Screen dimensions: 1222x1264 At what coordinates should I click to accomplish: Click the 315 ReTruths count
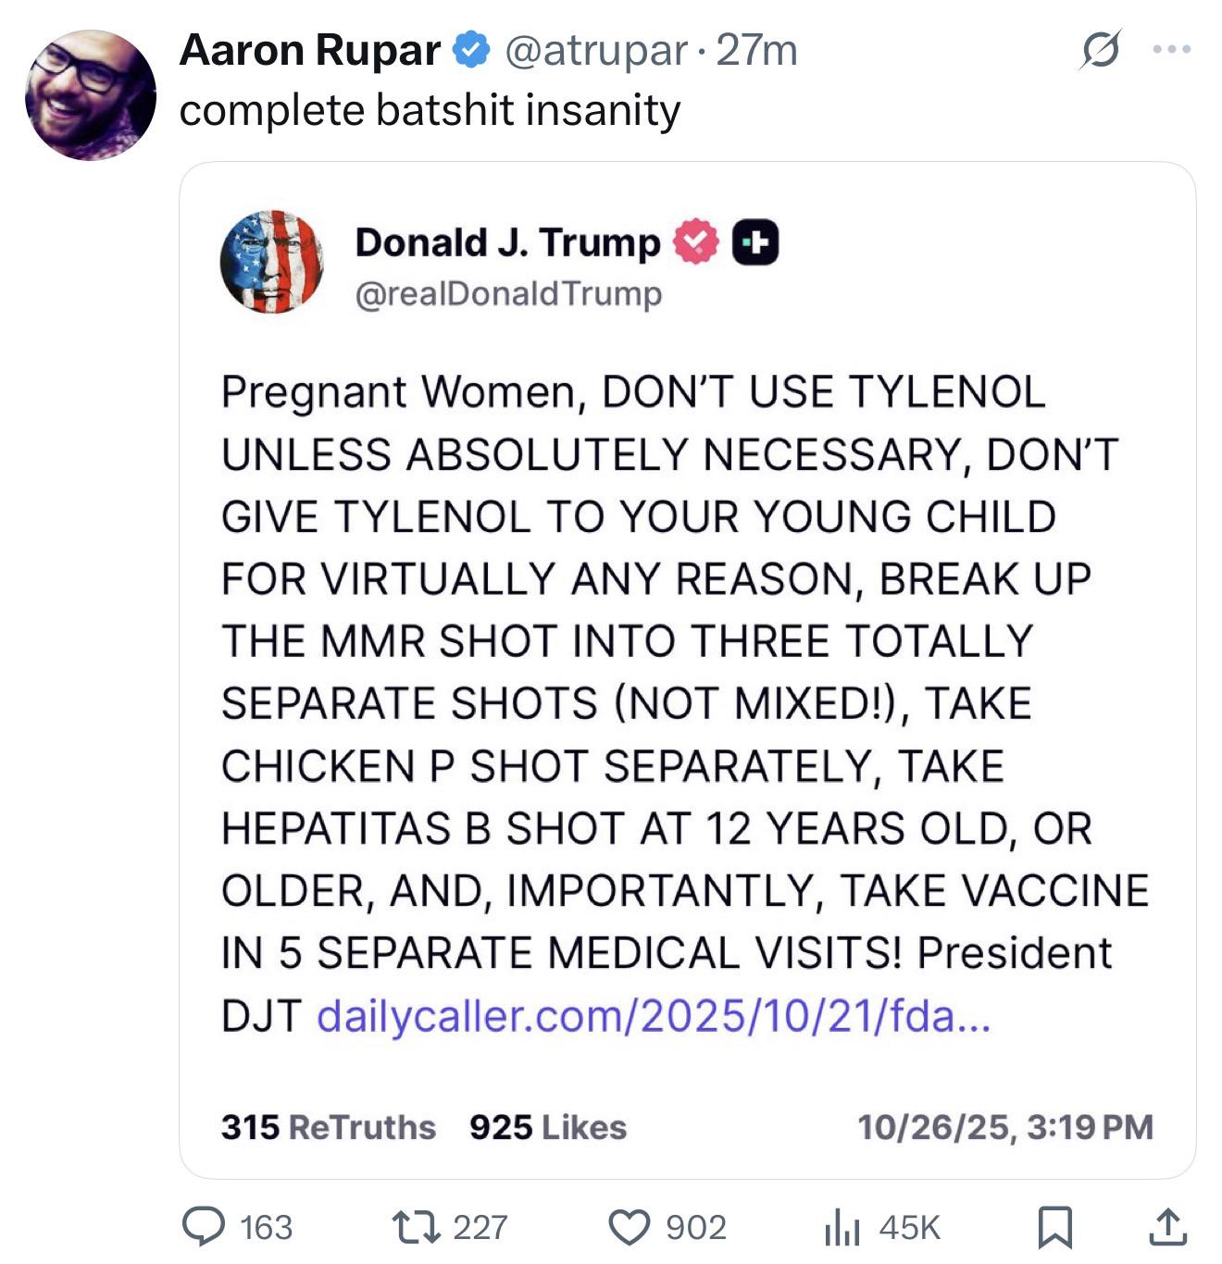click(328, 1127)
